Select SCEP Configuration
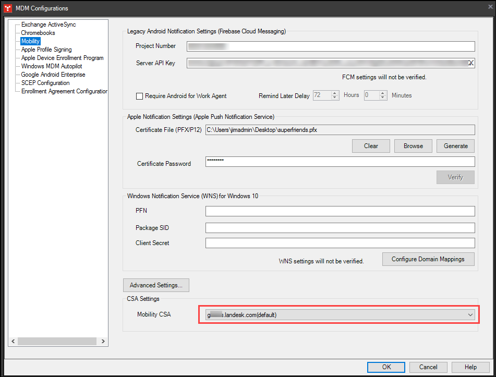 coord(45,82)
